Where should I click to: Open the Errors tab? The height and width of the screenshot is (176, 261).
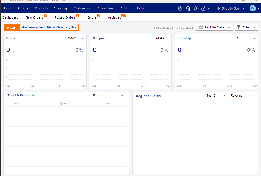pos(92,17)
